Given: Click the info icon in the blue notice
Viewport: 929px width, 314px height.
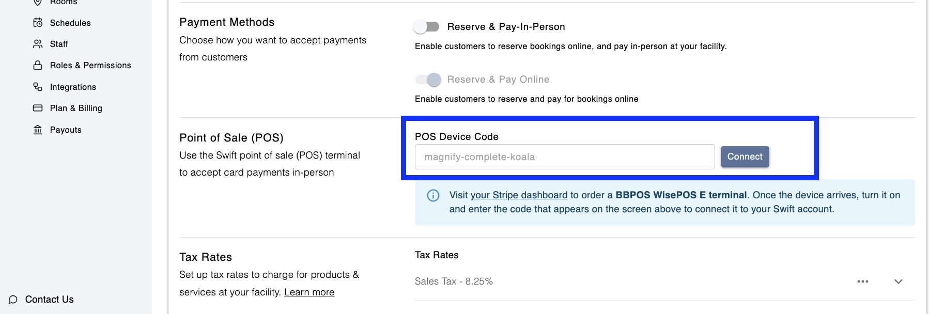Looking at the screenshot, I should (x=433, y=195).
